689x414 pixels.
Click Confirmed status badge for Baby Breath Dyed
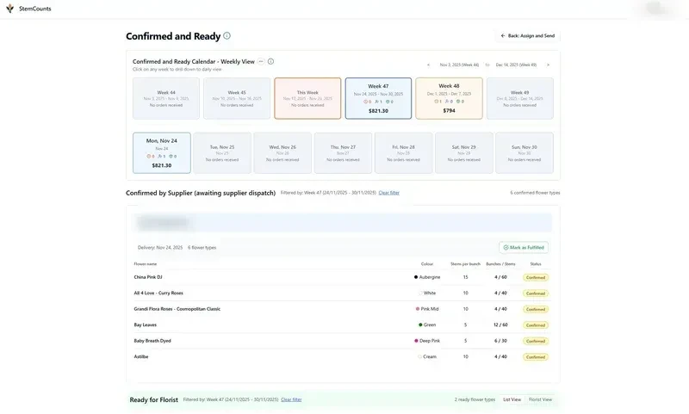pyautogui.click(x=536, y=341)
